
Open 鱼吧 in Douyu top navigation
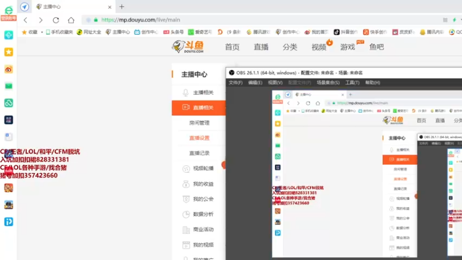(377, 47)
